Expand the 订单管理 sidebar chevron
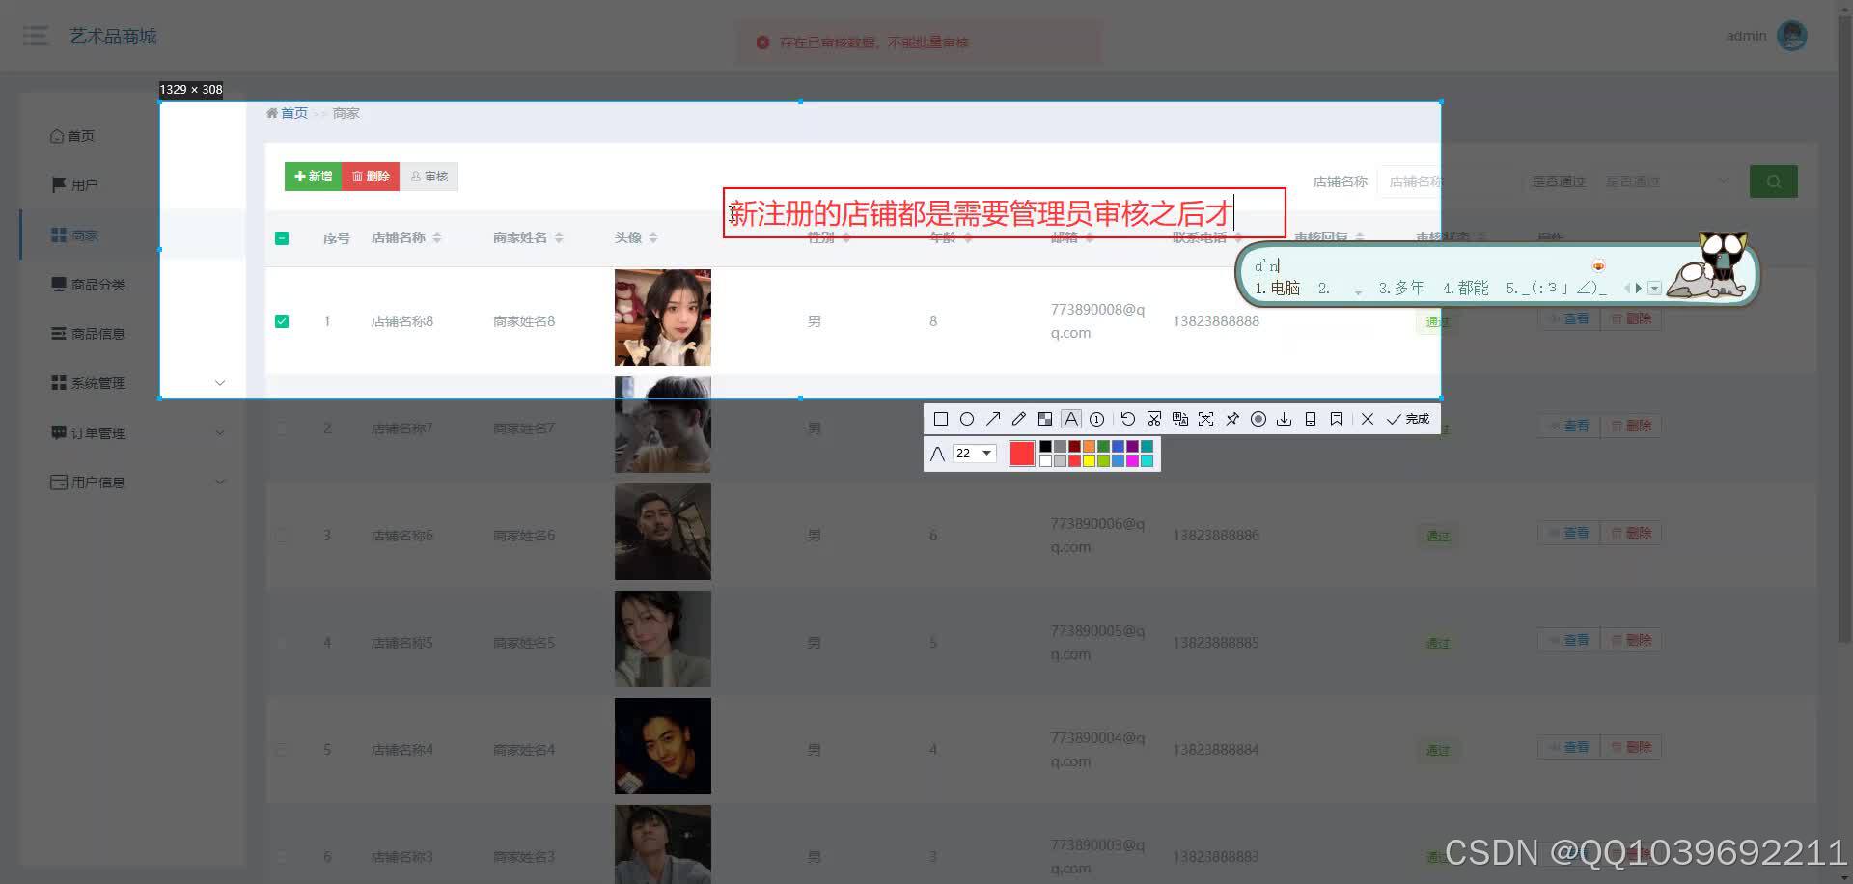The image size is (1853, 884). (x=220, y=432)
